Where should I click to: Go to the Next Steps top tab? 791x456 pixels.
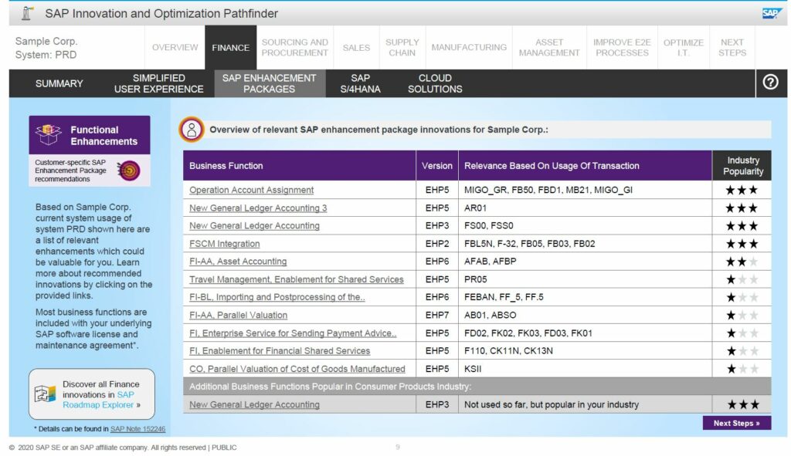click(732, 47)
